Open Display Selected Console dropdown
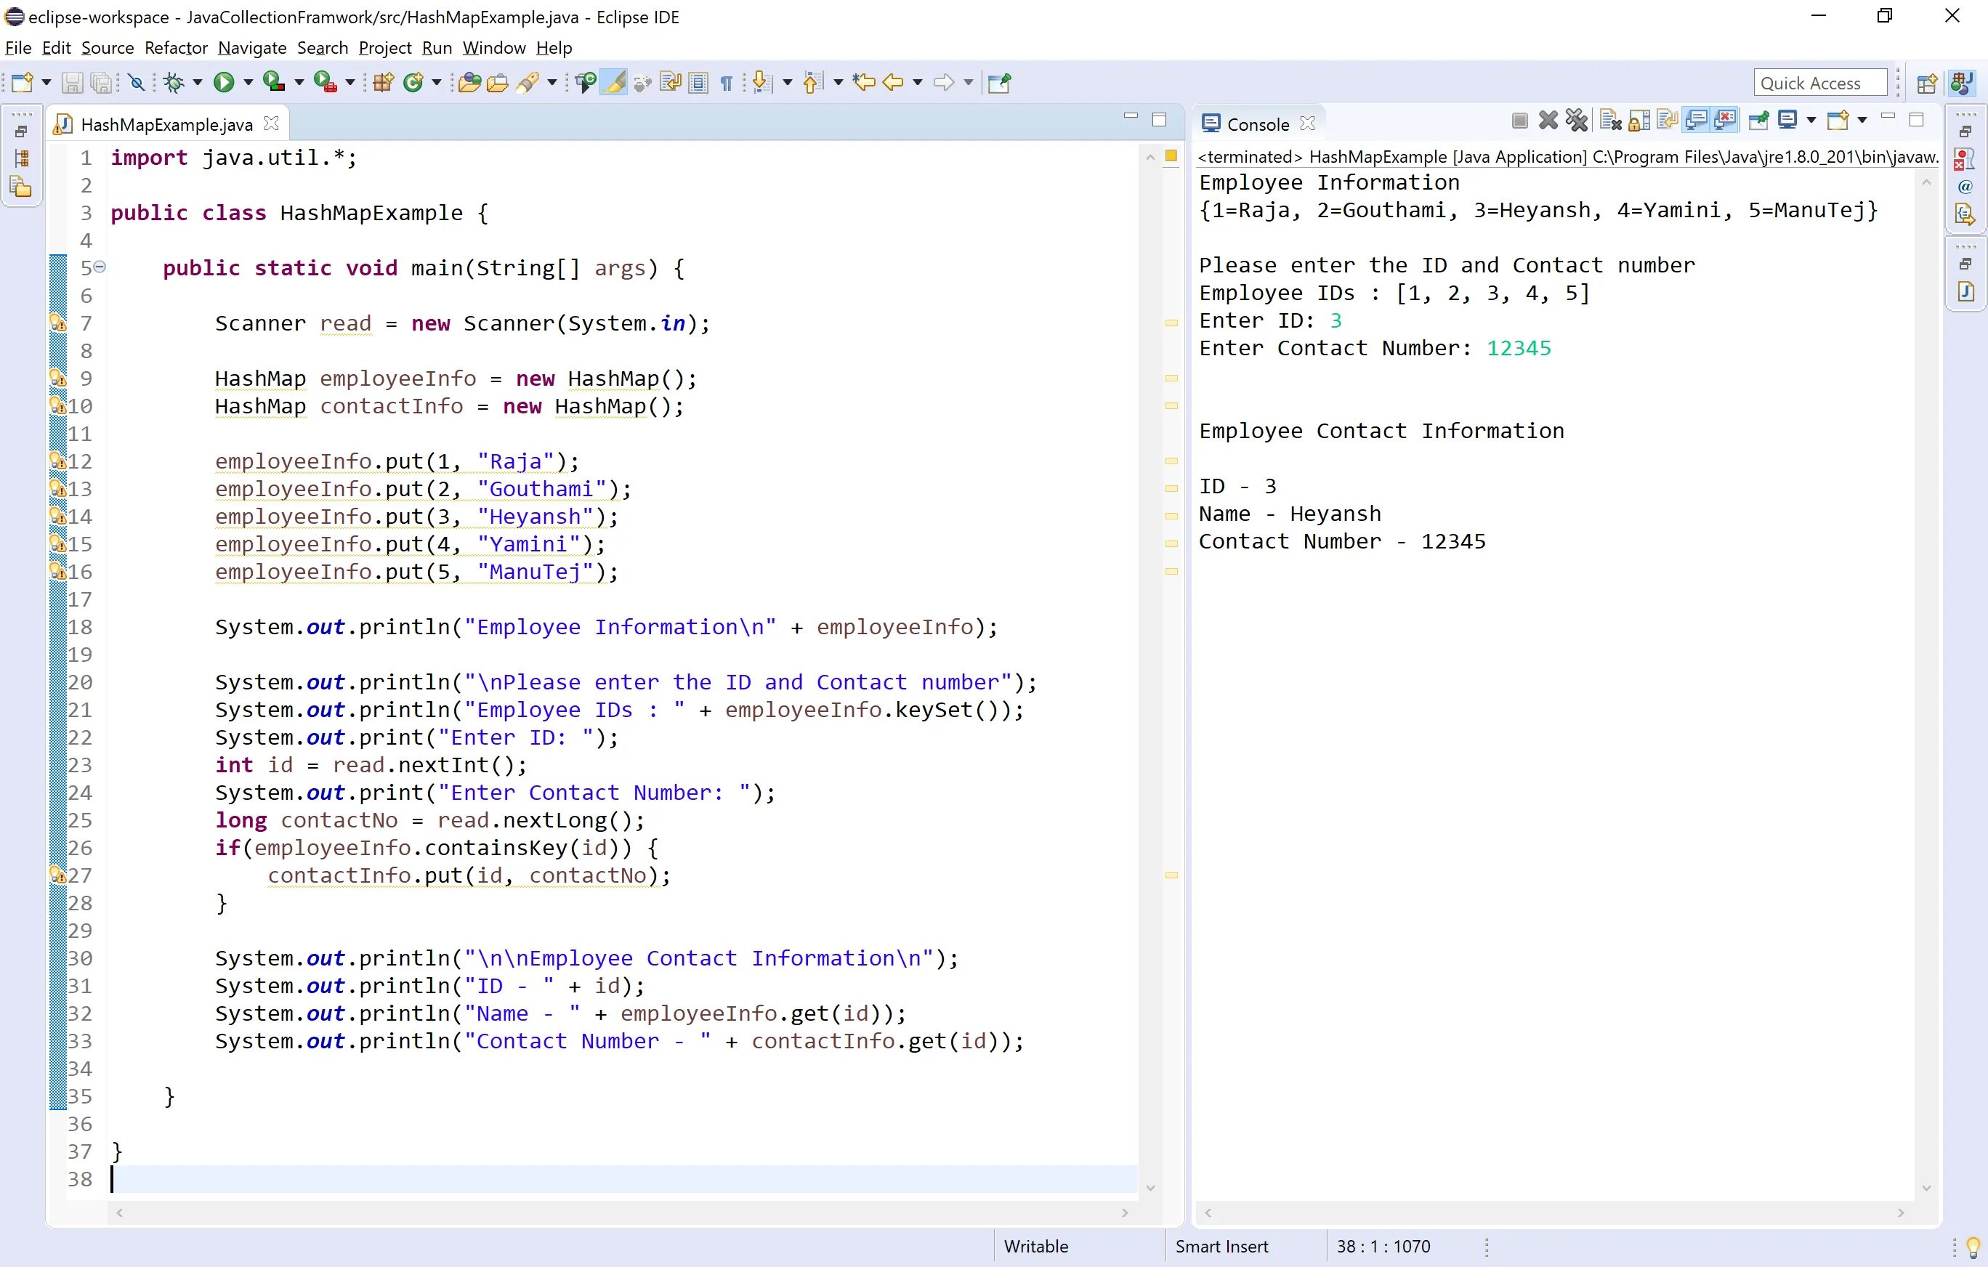 (1811, 121)
